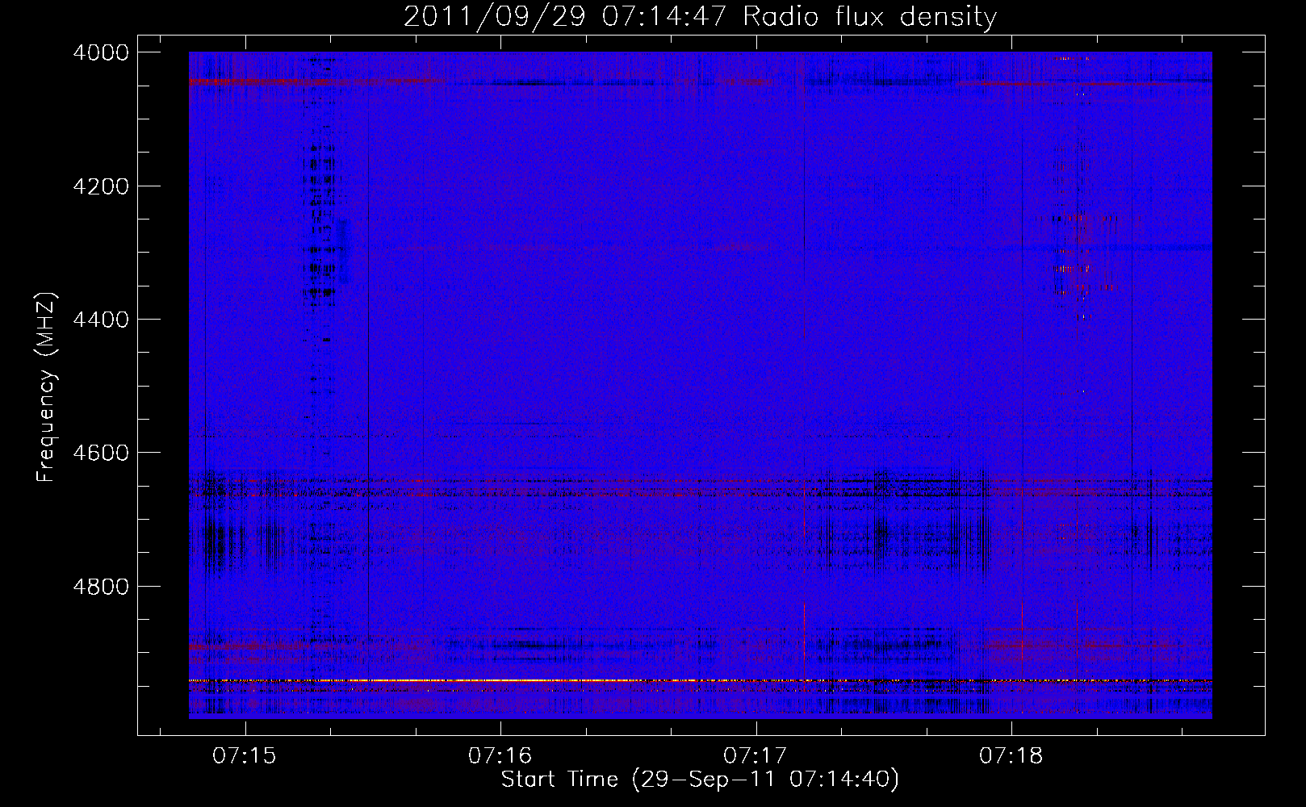1306x807 pixels.
Task: Select the 07:17 time axis label
Action: tap(756, 755)
